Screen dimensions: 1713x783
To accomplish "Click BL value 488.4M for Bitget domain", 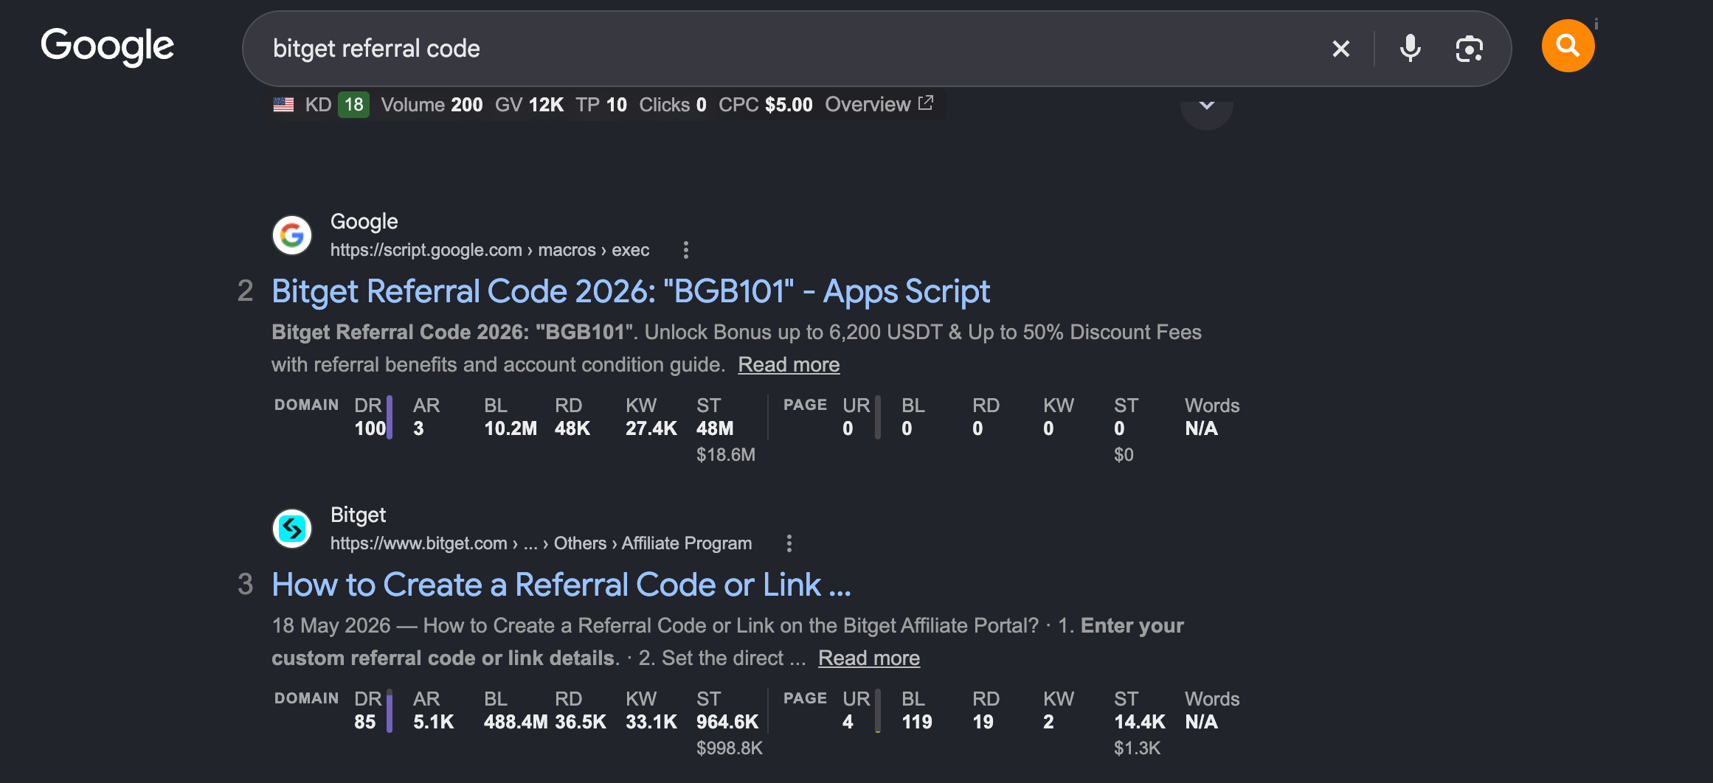I will pos(516,722).
